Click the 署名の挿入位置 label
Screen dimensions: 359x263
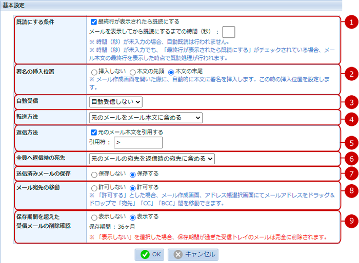tap(35, 72)
